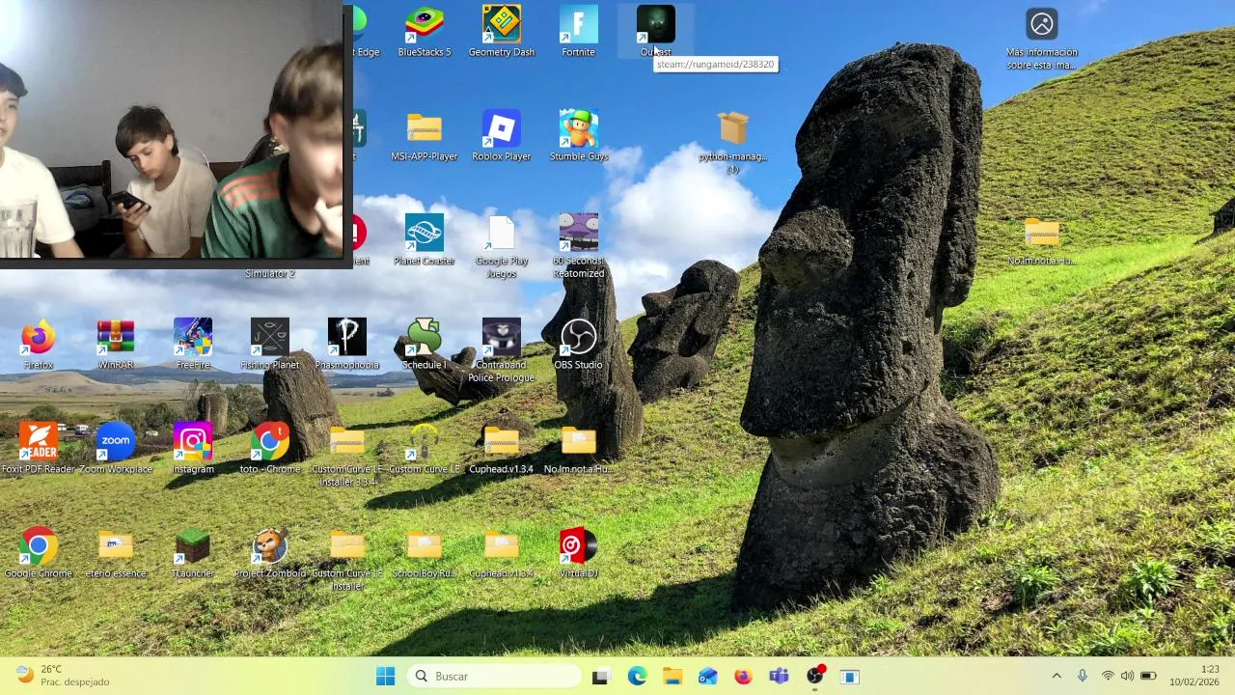The image size is (1235, 695).
Task: Select the Fishing Planet icon
Action: pos(270,345)
